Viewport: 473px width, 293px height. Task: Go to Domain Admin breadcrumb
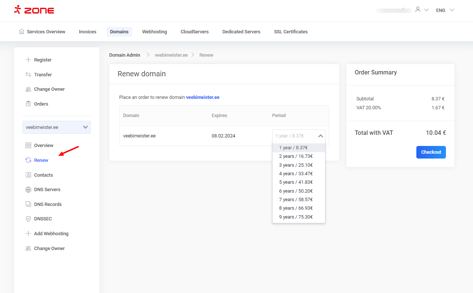click(125, 55)
